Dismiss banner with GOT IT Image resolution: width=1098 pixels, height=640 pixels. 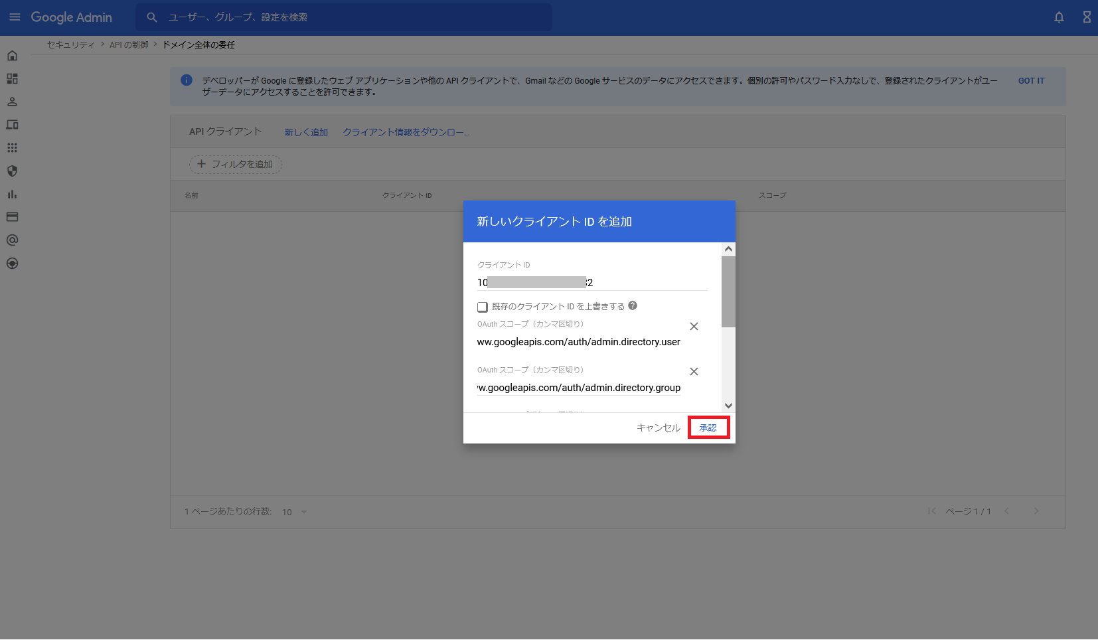pyautogui.click(x=1031, y=81)
